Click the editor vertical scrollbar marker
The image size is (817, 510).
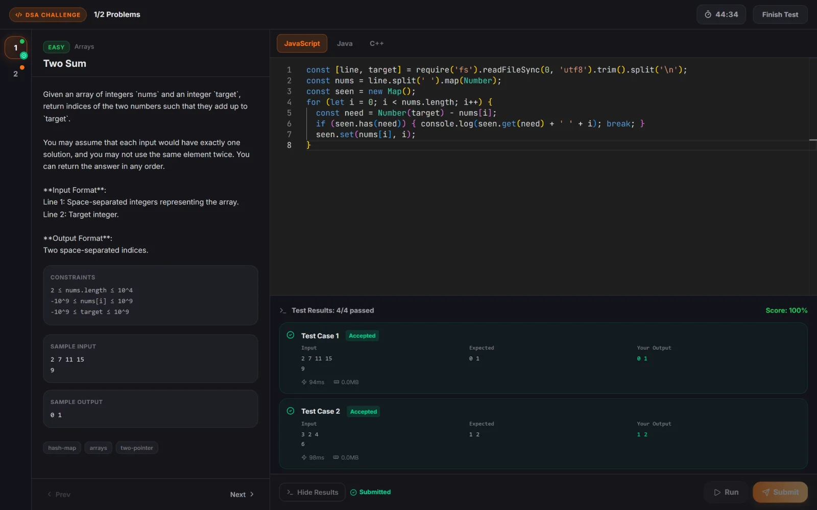(x=813, y=140)
